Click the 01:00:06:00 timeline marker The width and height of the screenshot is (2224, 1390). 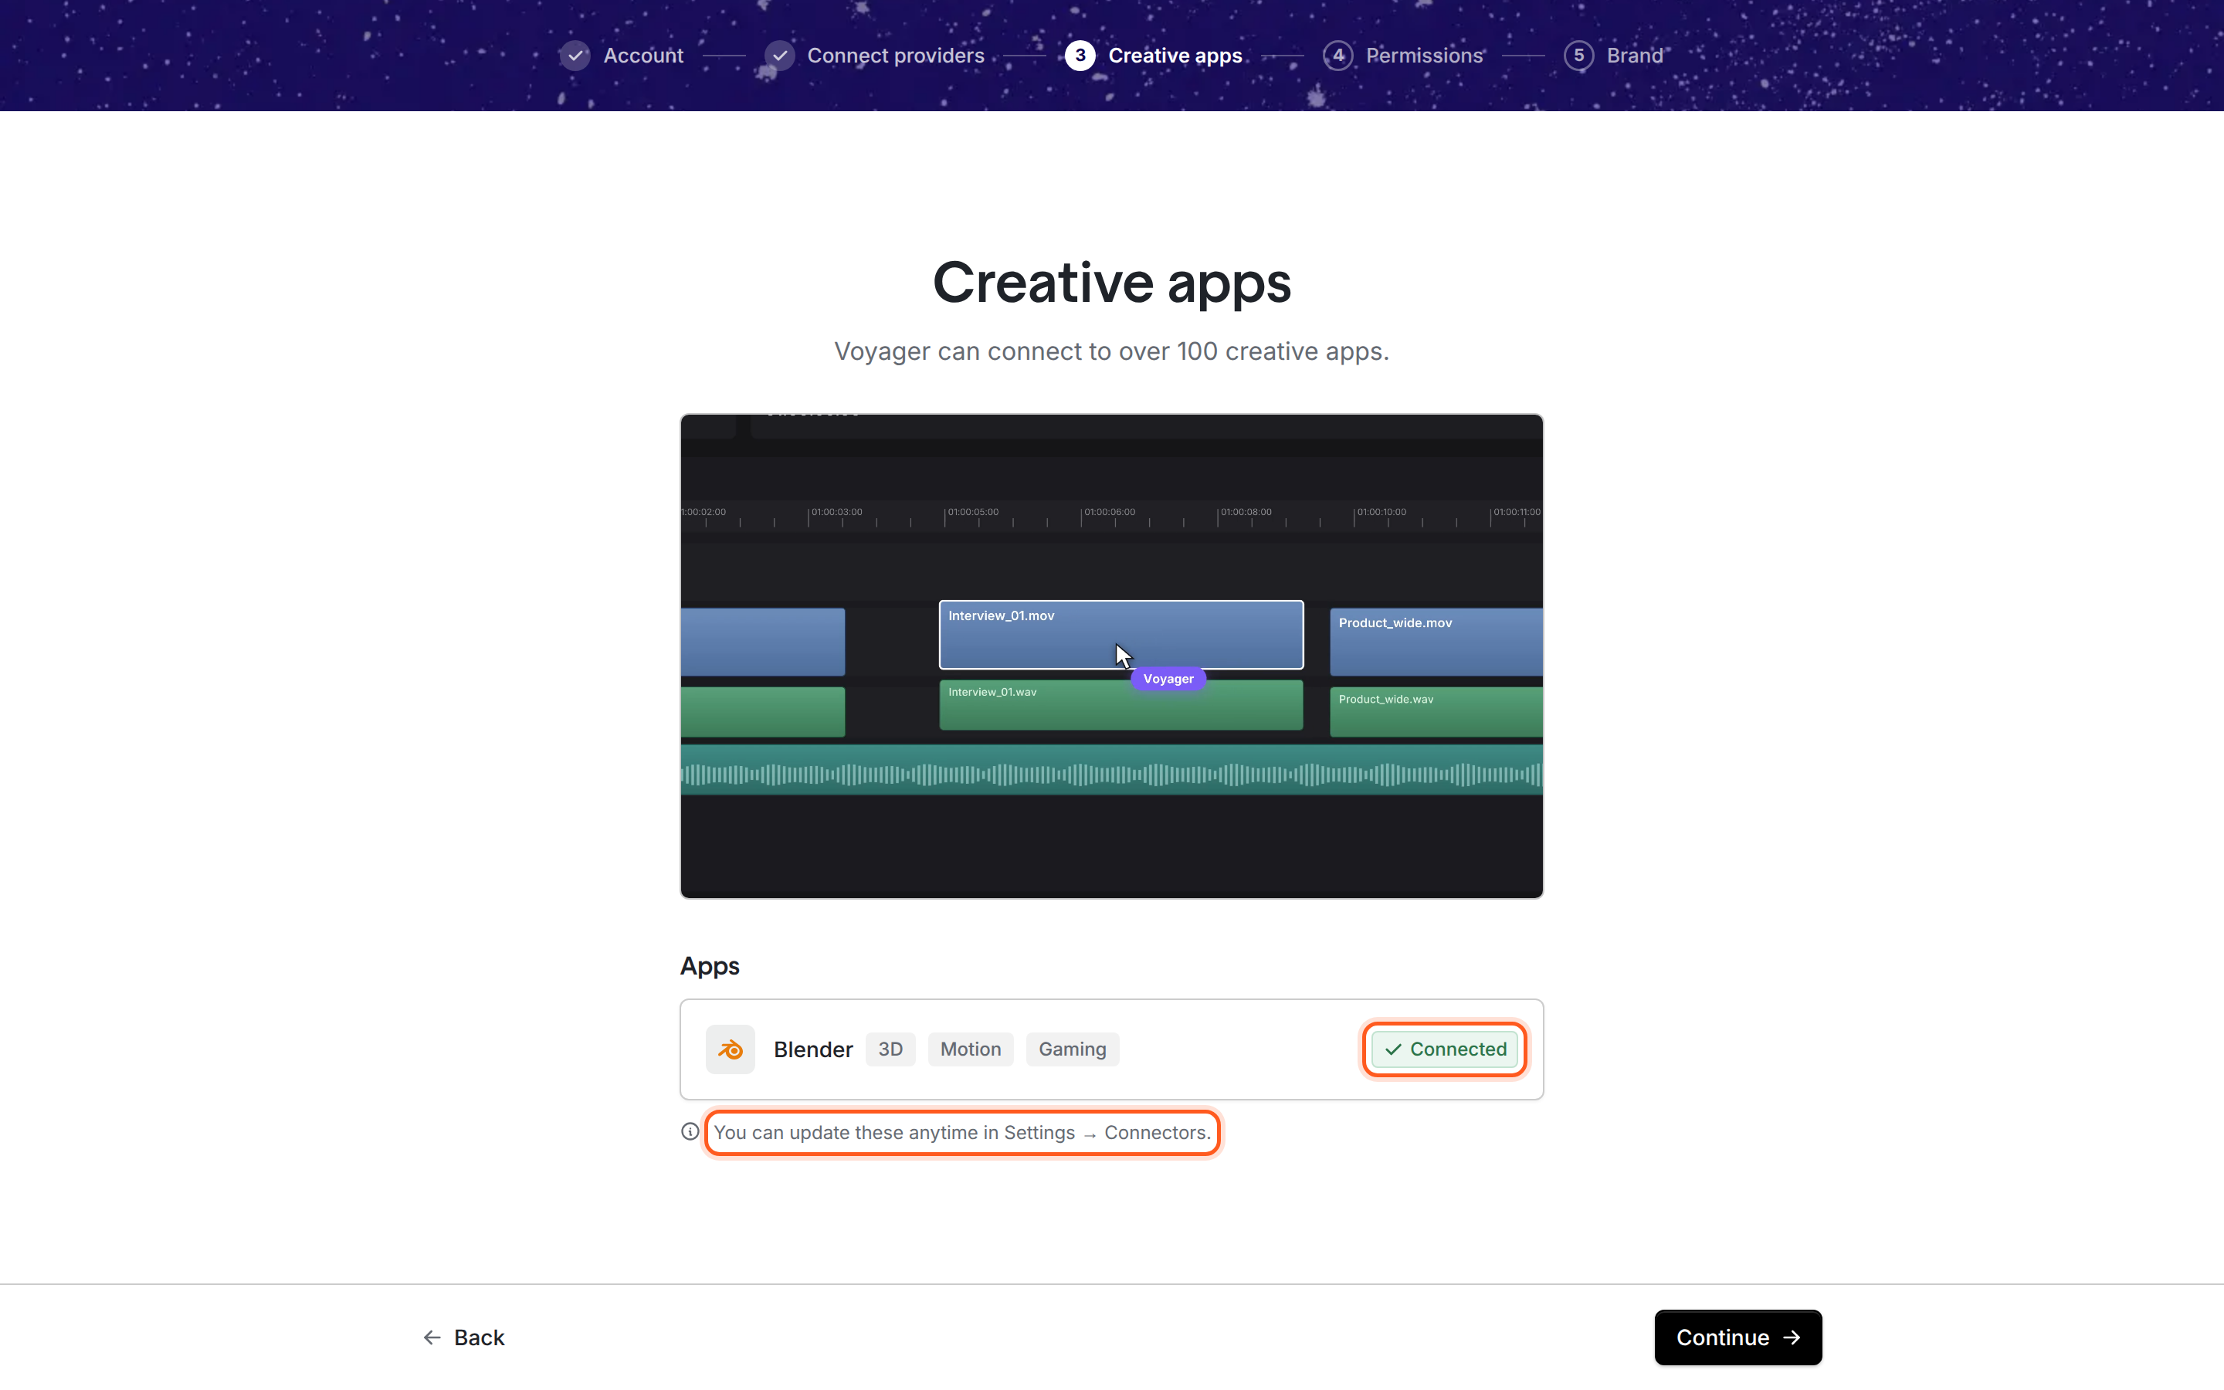(x=1109, y=512)
